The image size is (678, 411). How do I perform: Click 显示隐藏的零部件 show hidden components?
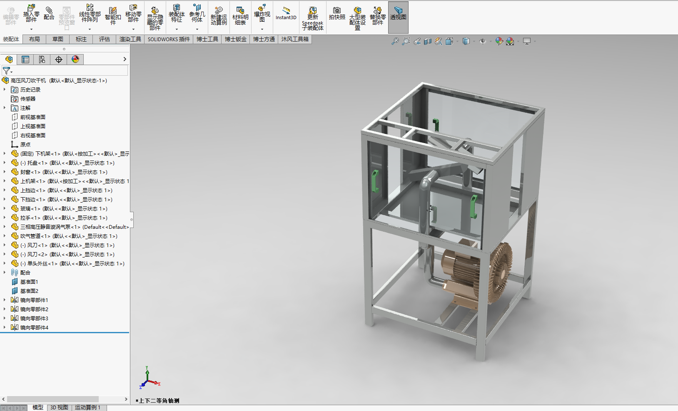click(155, 18)
